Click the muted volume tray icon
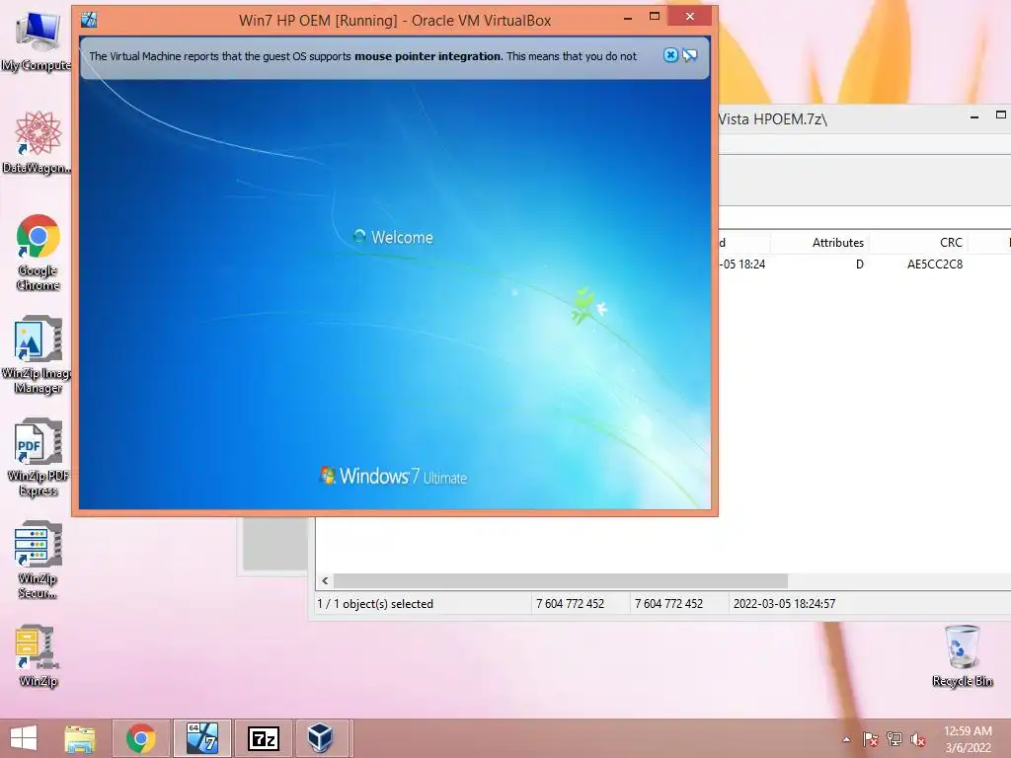Image resolution: width=1011 pixels, height=758 pixels. coord(918,739)
